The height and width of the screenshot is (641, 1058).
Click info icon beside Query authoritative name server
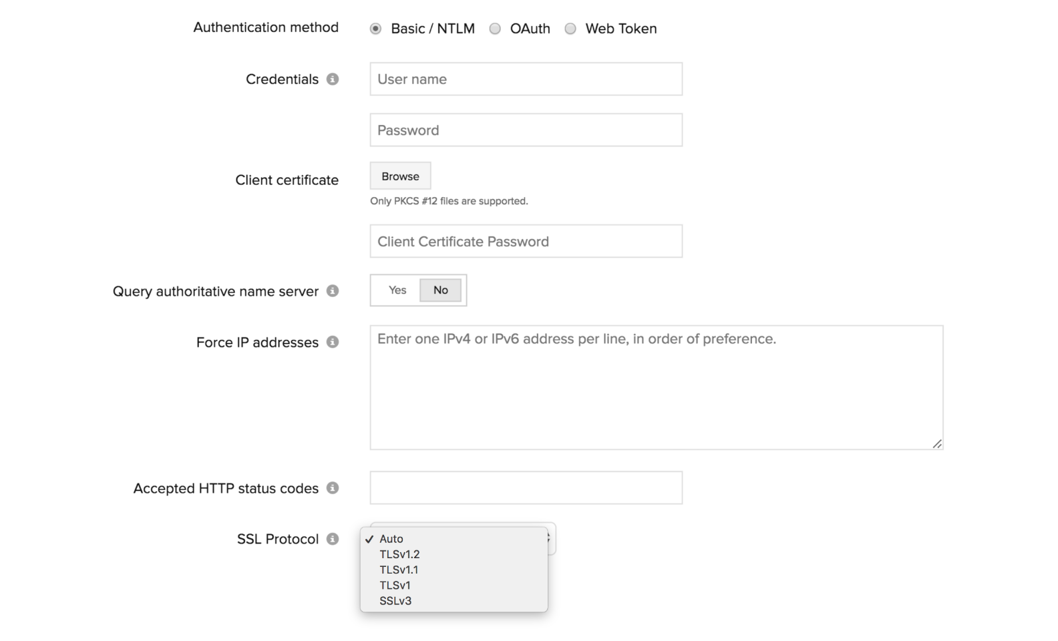[x=333, y=291]
